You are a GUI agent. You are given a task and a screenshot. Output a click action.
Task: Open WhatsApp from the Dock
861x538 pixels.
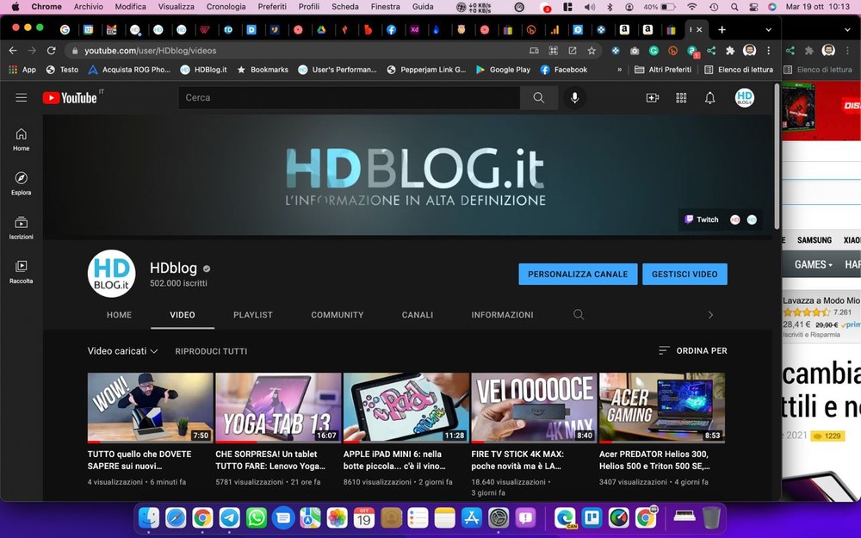(x=257, y=517)
